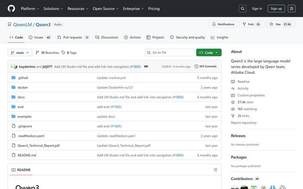303x189 pixels.
Task: Switch to the Code tab
Action: click(16, 37)
